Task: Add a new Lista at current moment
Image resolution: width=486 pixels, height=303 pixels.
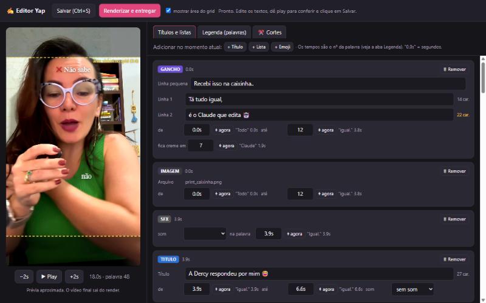Action: (x=259, y=47)
